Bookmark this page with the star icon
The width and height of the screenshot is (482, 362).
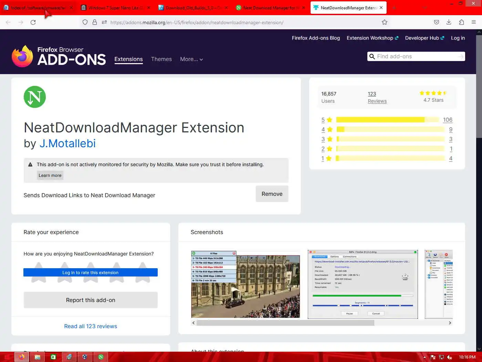(x=385, y=22)
